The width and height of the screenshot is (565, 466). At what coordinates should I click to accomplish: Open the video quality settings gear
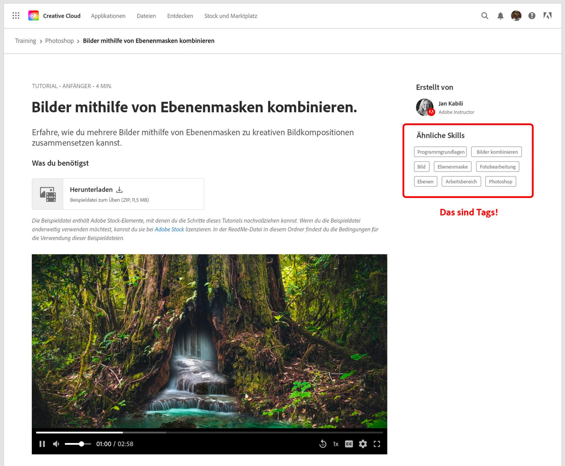(363, 444)
